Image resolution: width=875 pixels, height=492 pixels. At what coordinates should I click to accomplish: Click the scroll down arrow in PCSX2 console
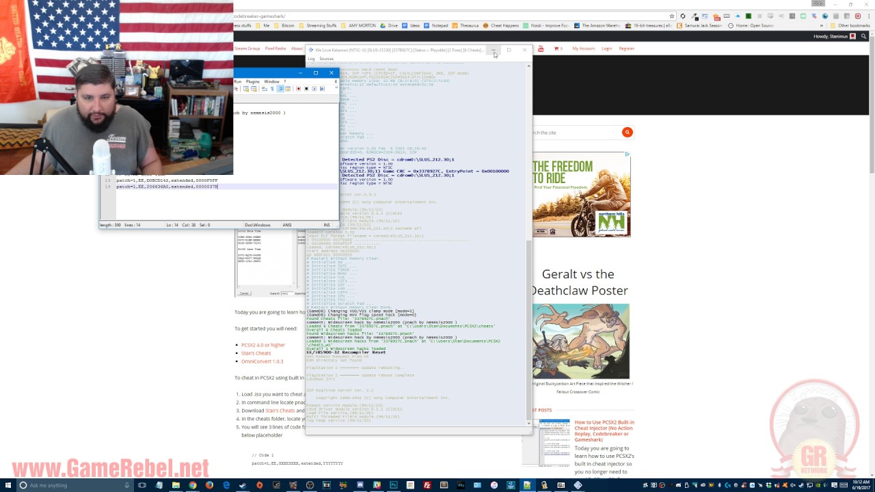coord(529,424)
